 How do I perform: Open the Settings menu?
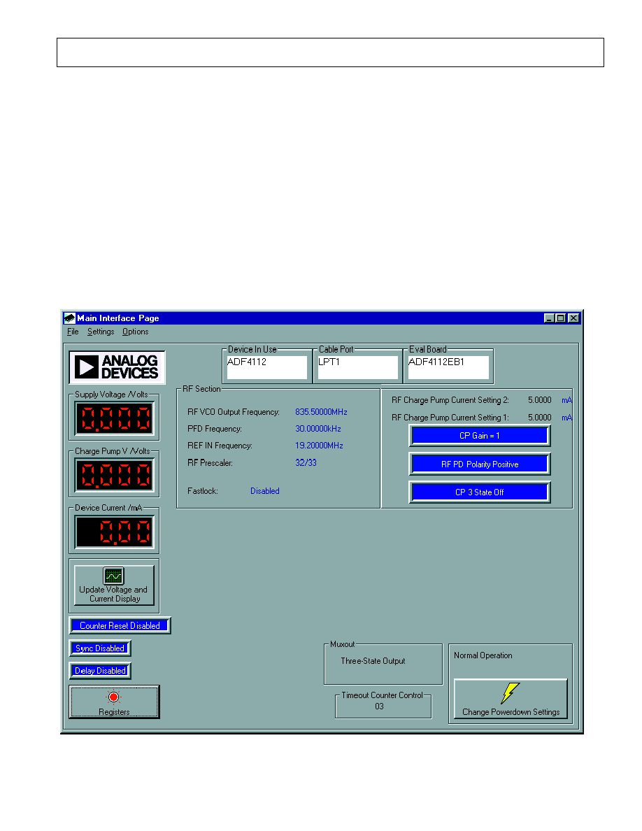tap(101, 332)
